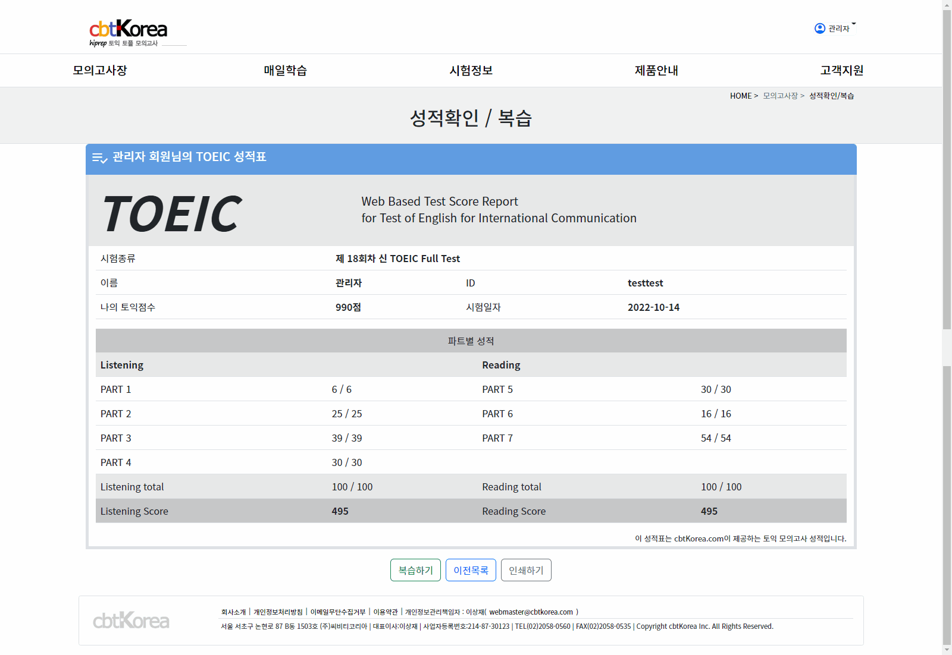Click the scrollbar up arrow
The image size is (952, 655).
(x=947, y=5)
